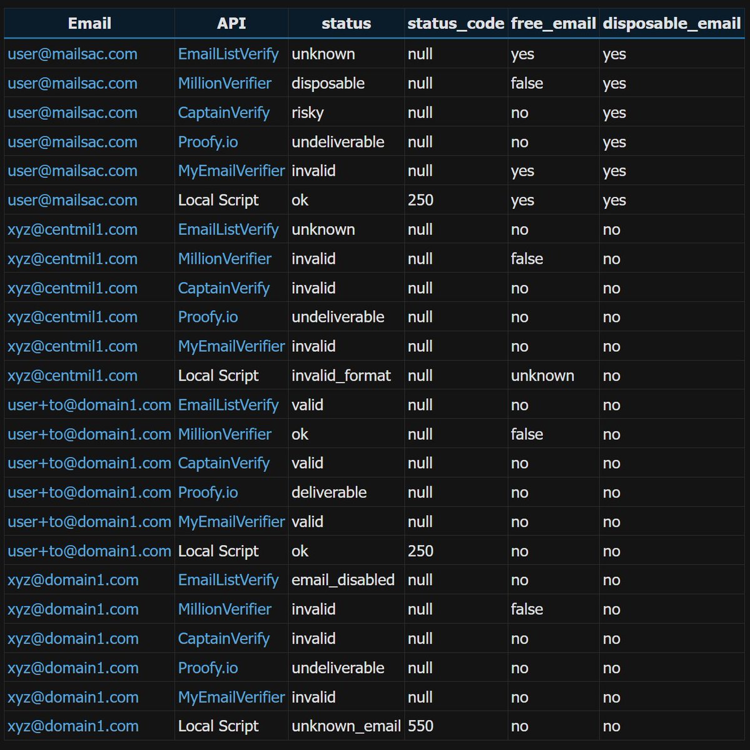Screen dimensions: 750x750
Task: Open user@mailsac.com link in MyEmailVerifier row
Action: [x=73, y=171]
